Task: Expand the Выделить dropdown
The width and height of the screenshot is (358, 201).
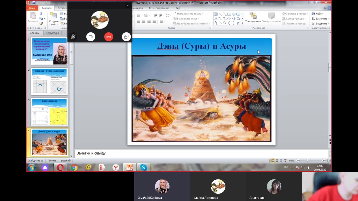Action: tap(321, 23)
